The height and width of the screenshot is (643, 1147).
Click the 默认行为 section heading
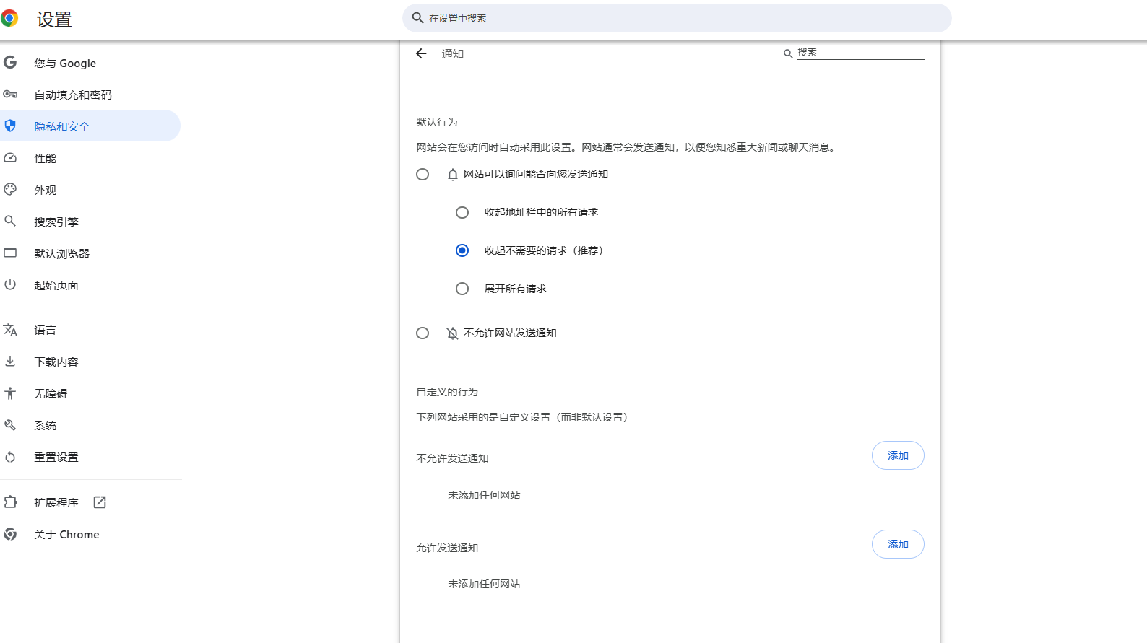point(437,122)
